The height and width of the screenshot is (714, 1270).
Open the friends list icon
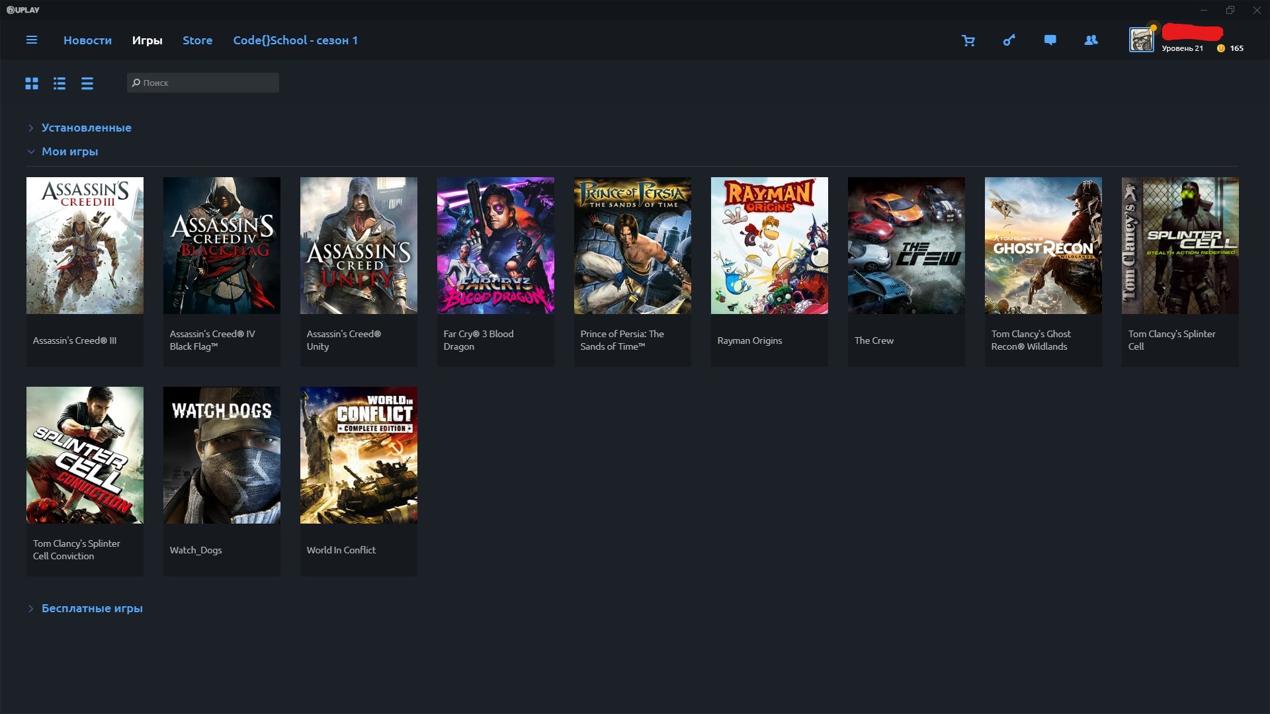[x=1091, y=40]
